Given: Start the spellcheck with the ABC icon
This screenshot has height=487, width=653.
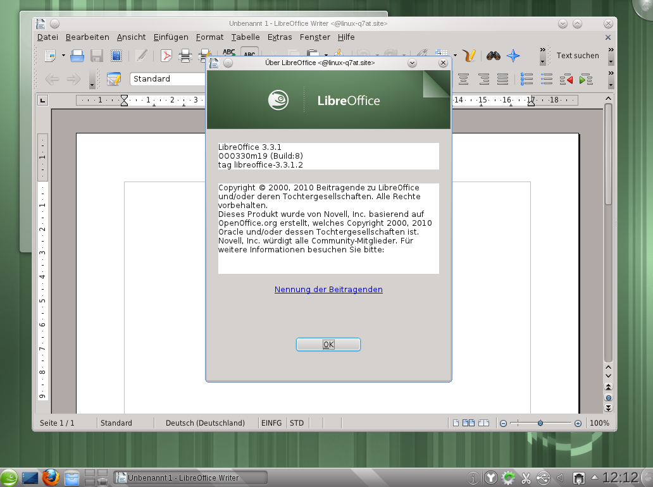Looking at the screenshot, I should point(228,53).
